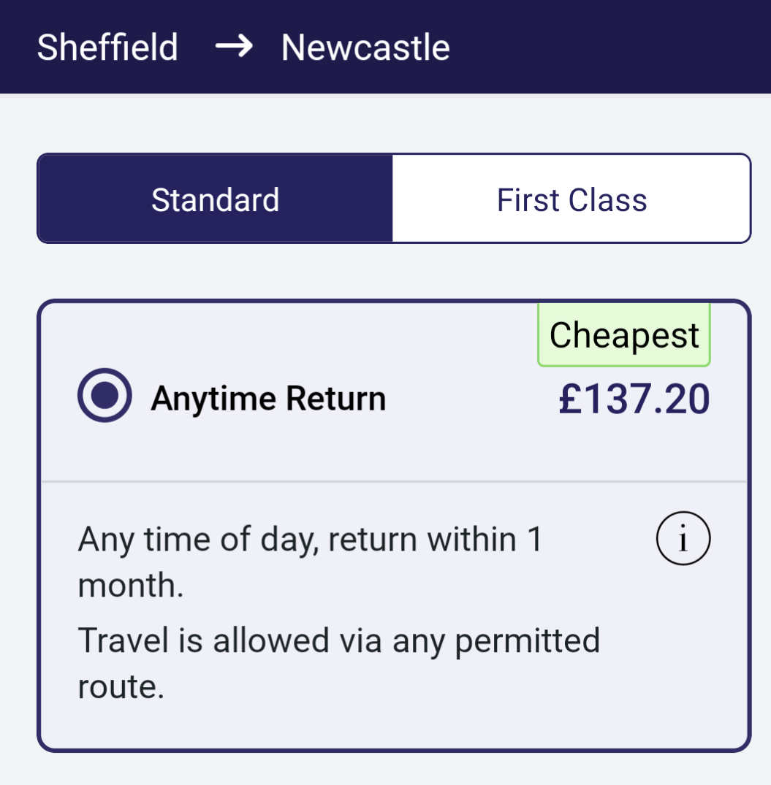Click the 'Any time of day' description line
The image size is (771, 785).
coord(310,540)
